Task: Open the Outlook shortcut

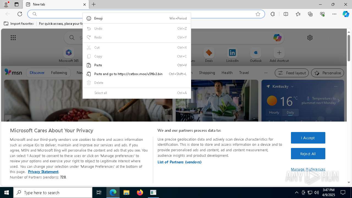Action: point(256,55)
